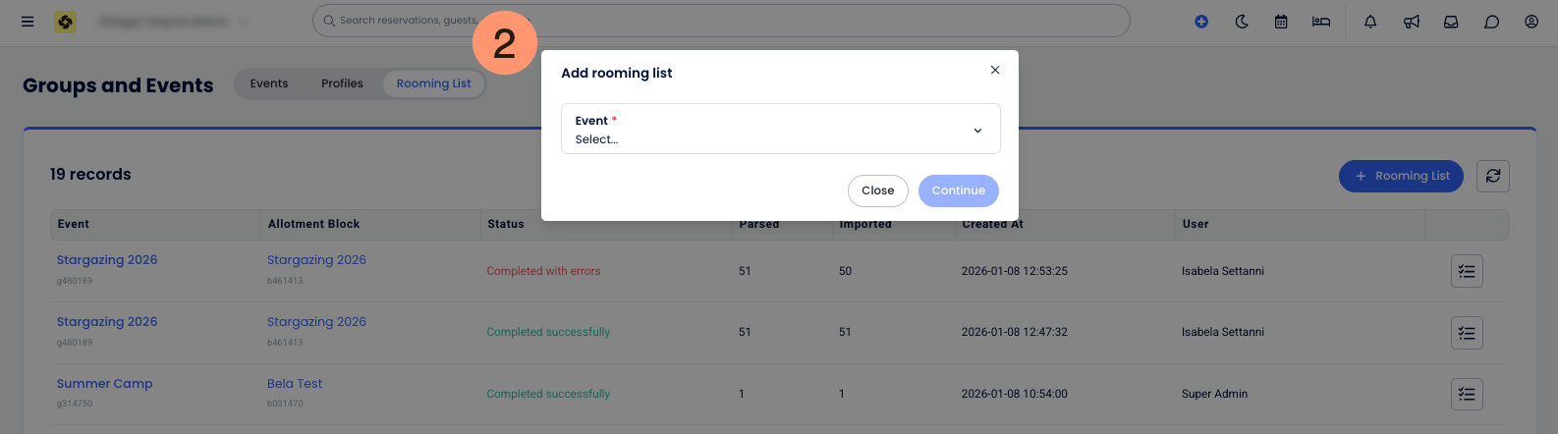The height and width of the screenshot is (434, 1558).
Task: Expand the Event select dropdown
Action: click(766, 130)
